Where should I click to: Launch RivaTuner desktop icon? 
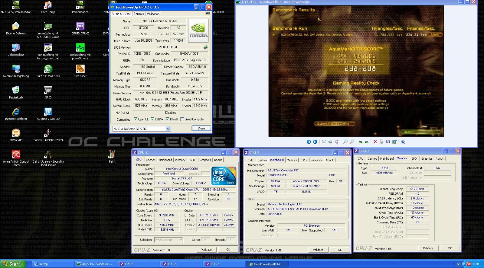pyautogui.click(x=80, y=72)
